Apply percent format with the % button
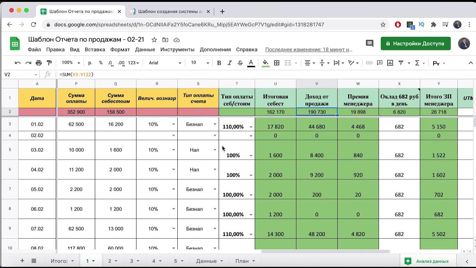476x268 pixels. (x=101, y=63)
